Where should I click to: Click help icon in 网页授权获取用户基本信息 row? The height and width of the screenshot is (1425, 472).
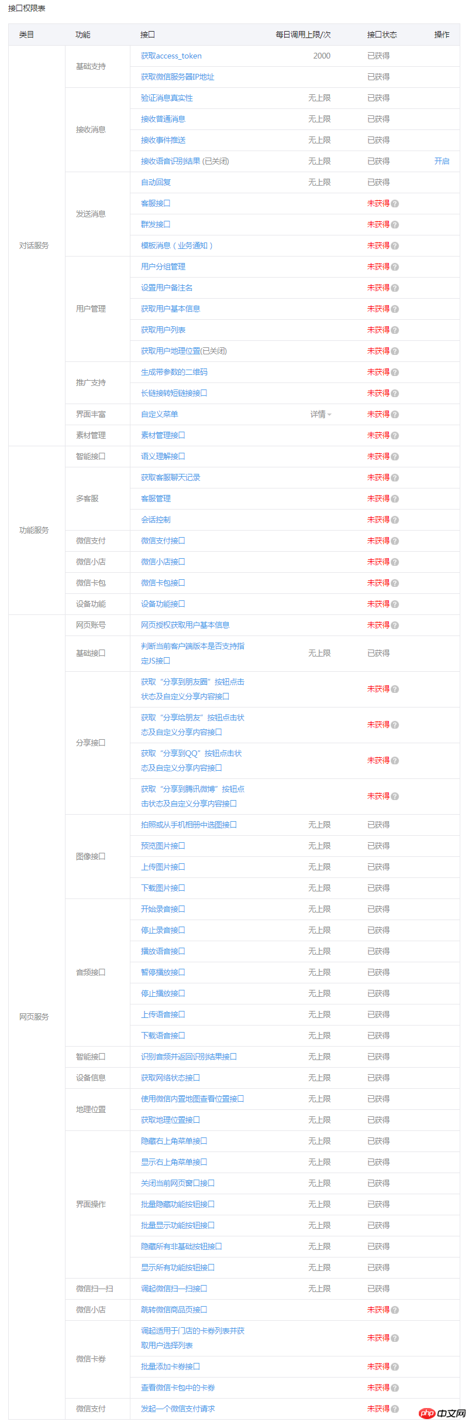tap(395, 626)
